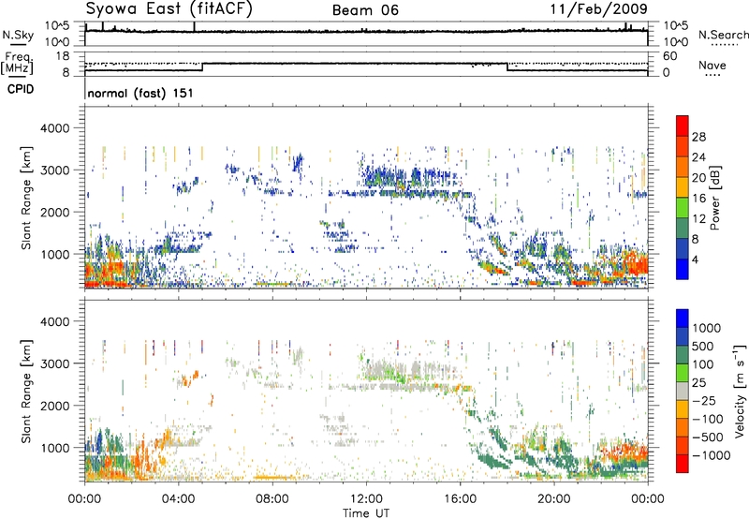Click the "04:00" time tick label
The height and width of the screenshot is (519, 749).
tap(179, 499)
